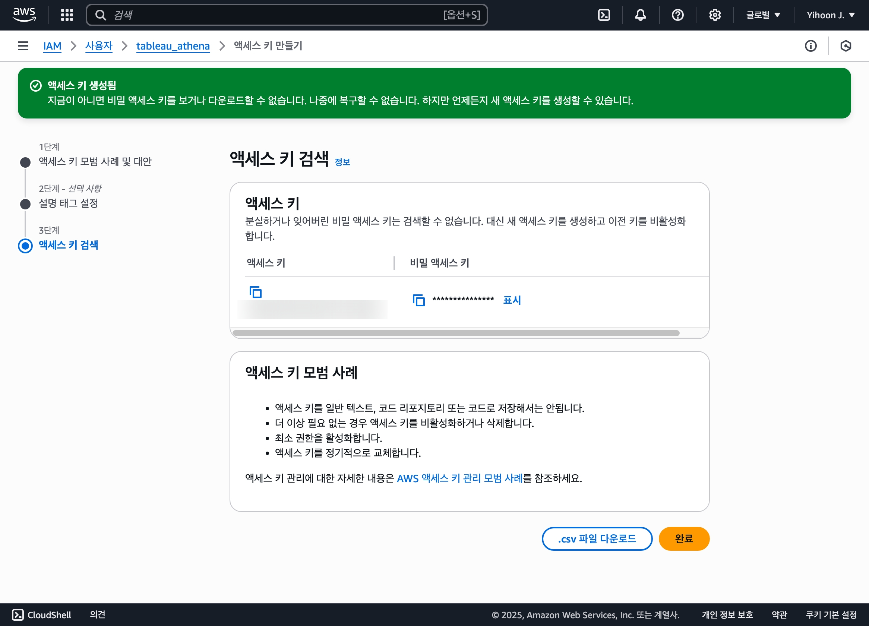Launch CloudShell from top bar icon

[x=604, y=15]
